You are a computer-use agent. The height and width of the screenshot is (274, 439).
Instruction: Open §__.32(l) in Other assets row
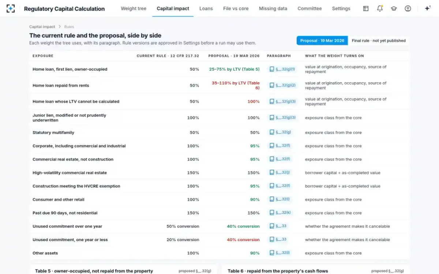coord(279,253)
